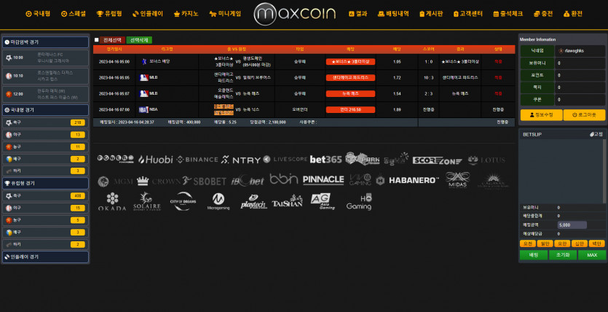Open the Habanero logo

tap(413, 180)
